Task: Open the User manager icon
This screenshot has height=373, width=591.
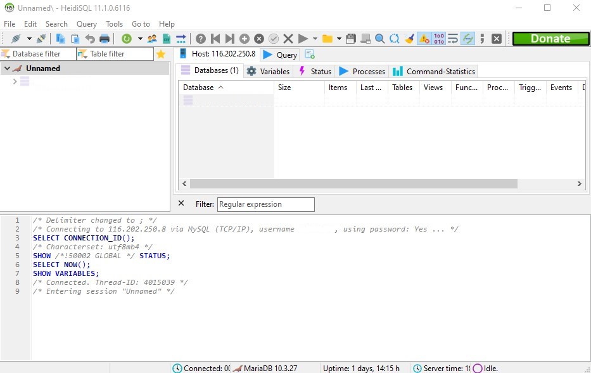Action: pos(152,39)
